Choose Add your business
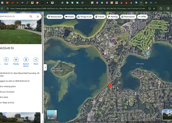172x123 pixels. point(7,92)
